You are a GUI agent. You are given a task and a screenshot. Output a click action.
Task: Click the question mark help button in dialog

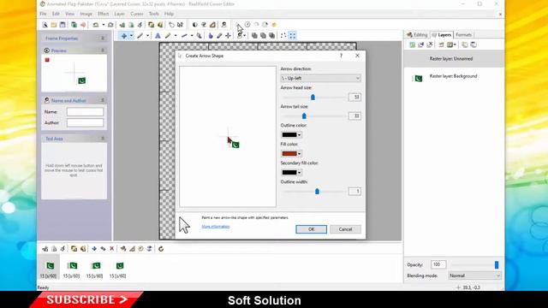point(341,56)
